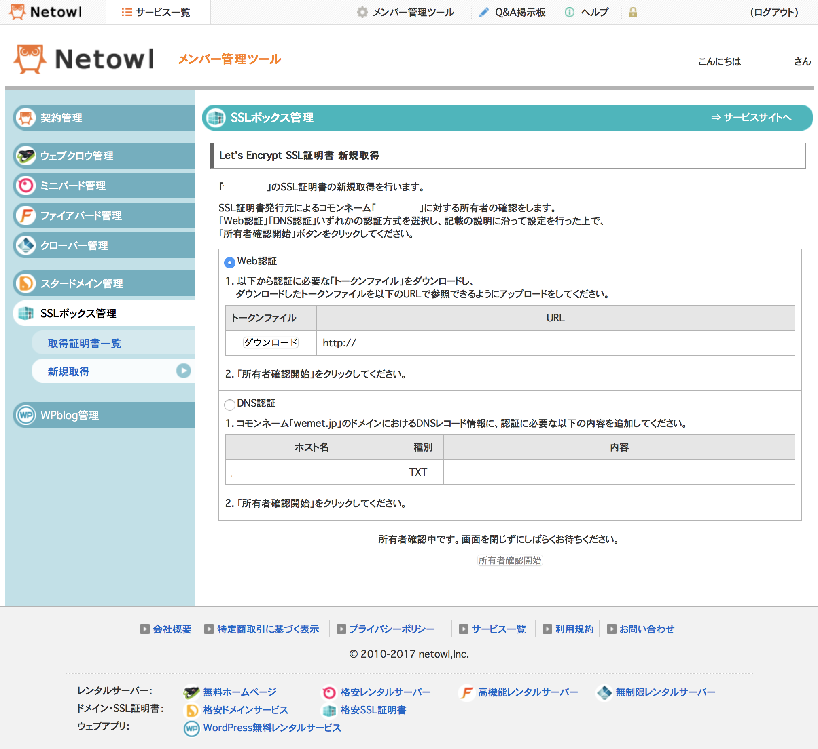Click the arrow on the 新規取得 submenu
Image resolution: width=818 pixels, height=749 pixels.
(184, 371)
